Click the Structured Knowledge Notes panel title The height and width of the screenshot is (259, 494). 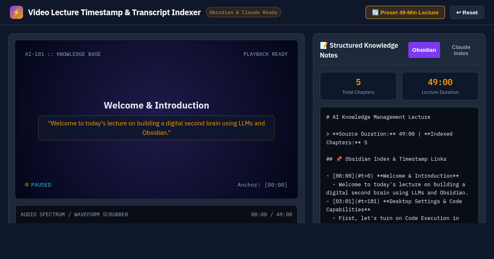(x=359, y=50)
